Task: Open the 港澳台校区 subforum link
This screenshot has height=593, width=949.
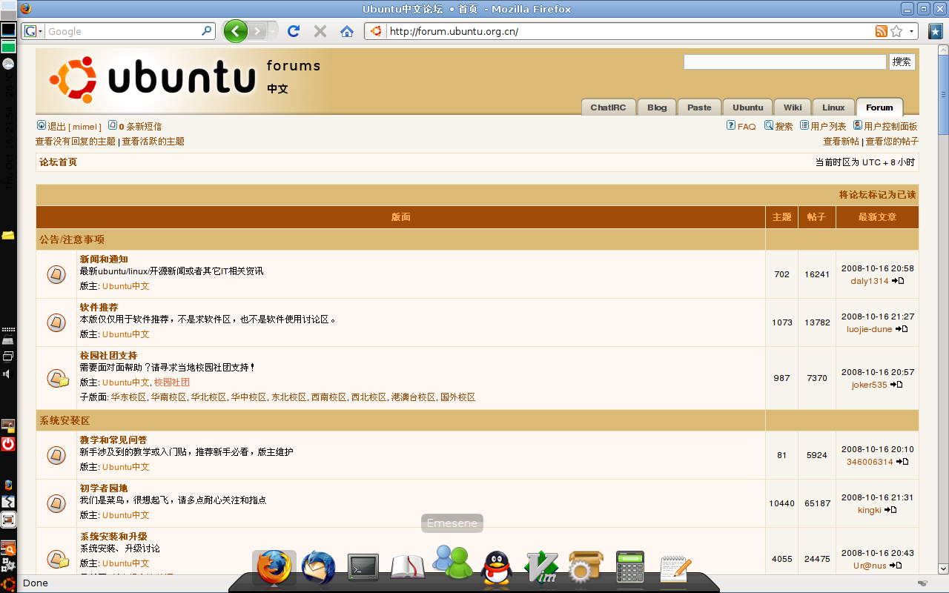Action: tap(414, 397)
